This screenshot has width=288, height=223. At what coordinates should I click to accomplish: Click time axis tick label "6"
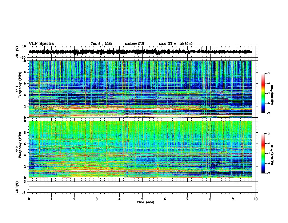point(165,199)
